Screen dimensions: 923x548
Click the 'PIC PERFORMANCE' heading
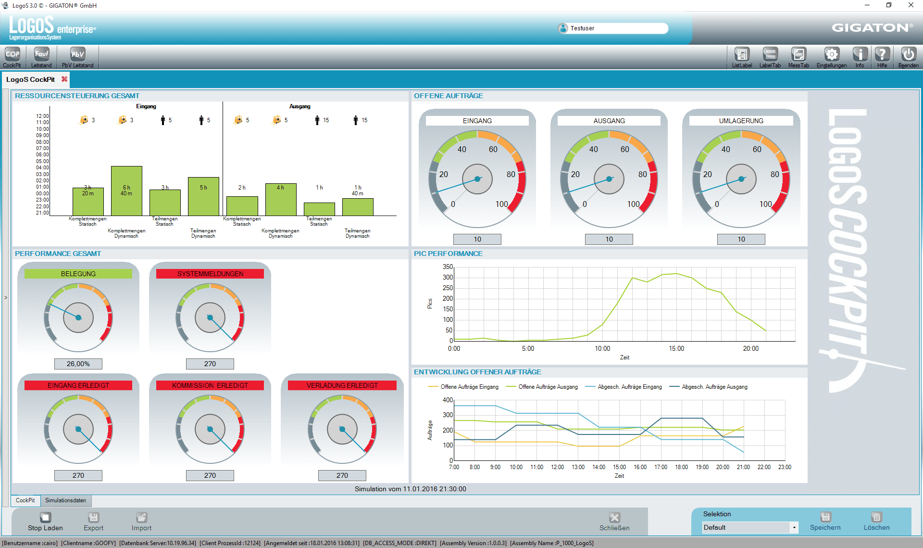pyautogui.click(x=448, y=254)
